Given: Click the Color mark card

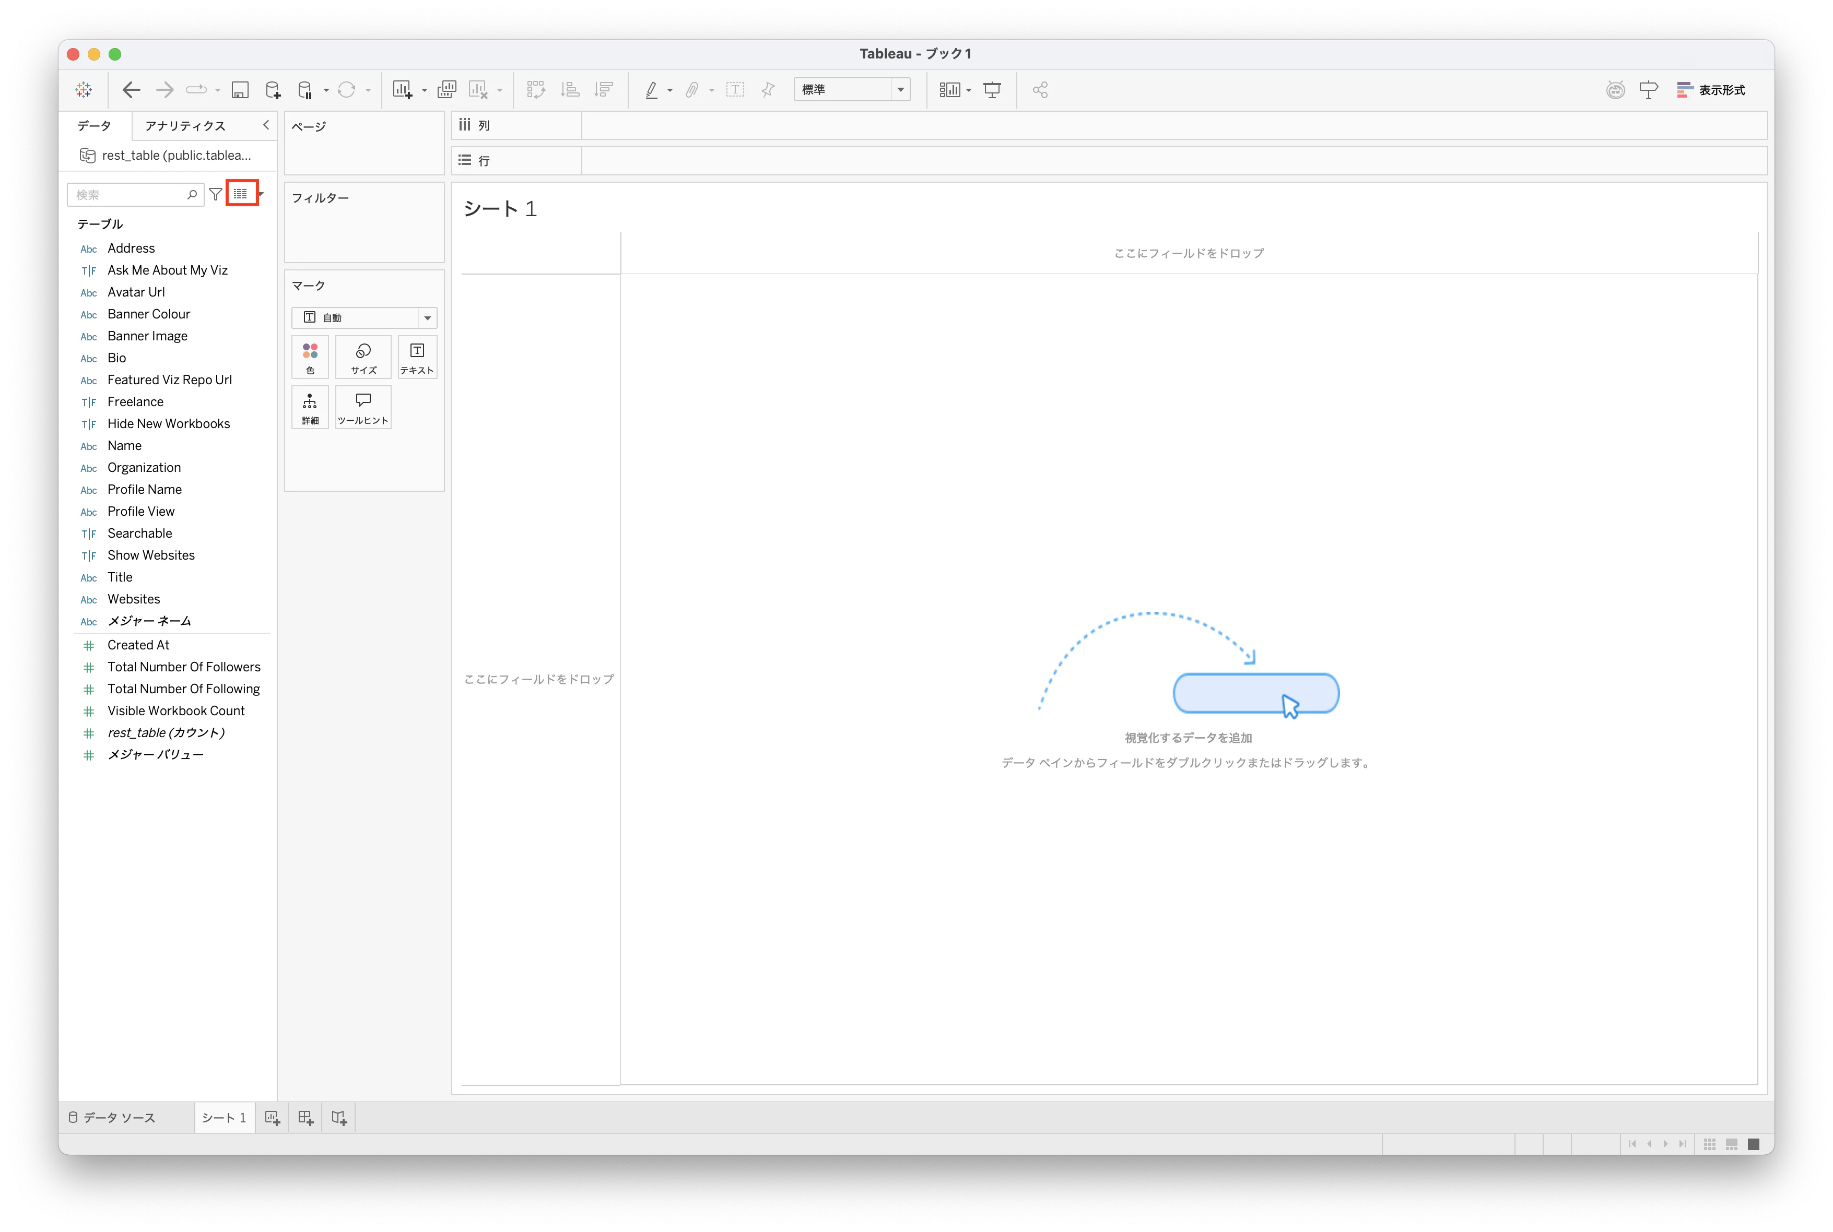Looking at the screenshot, I should [311, 358].
